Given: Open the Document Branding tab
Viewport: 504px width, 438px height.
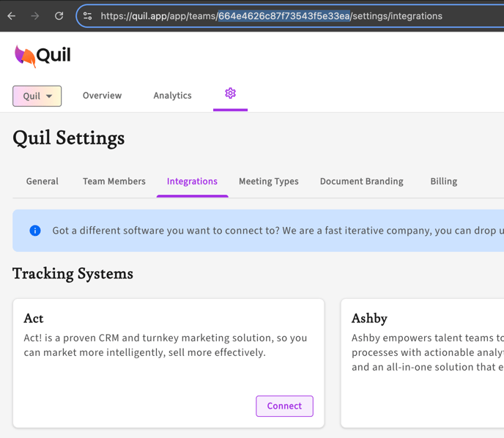Looking at the screenshot, I should point(362,181).
